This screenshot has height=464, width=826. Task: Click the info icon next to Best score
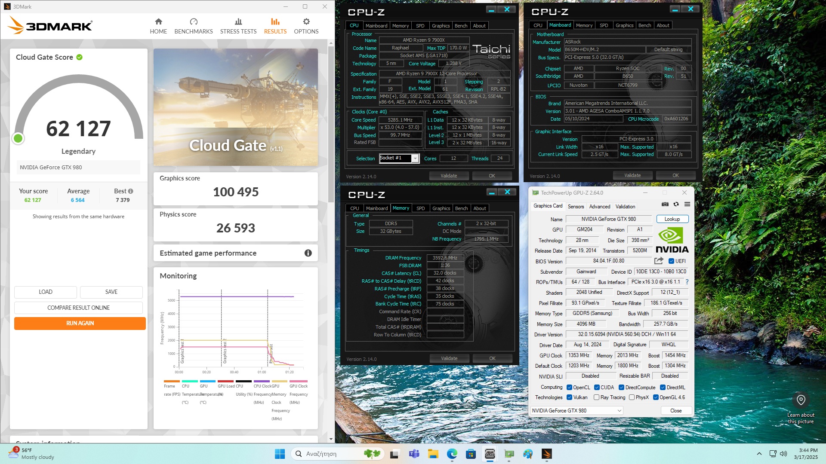130,191
